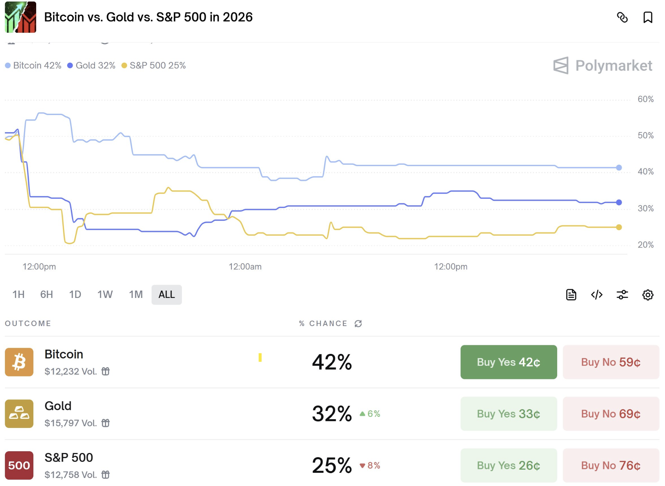665x486 pixels.
Task: Open the document icon below the chart
Action: pyautogui.click(x=571, y=295)
